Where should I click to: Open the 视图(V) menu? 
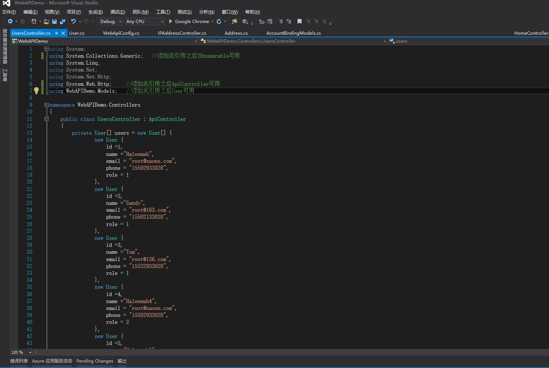(52, 12)
